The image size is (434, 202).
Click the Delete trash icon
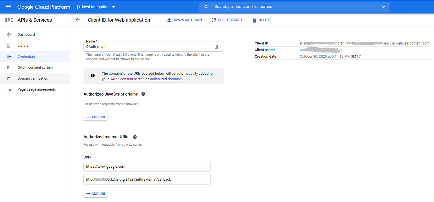point(254,20)
